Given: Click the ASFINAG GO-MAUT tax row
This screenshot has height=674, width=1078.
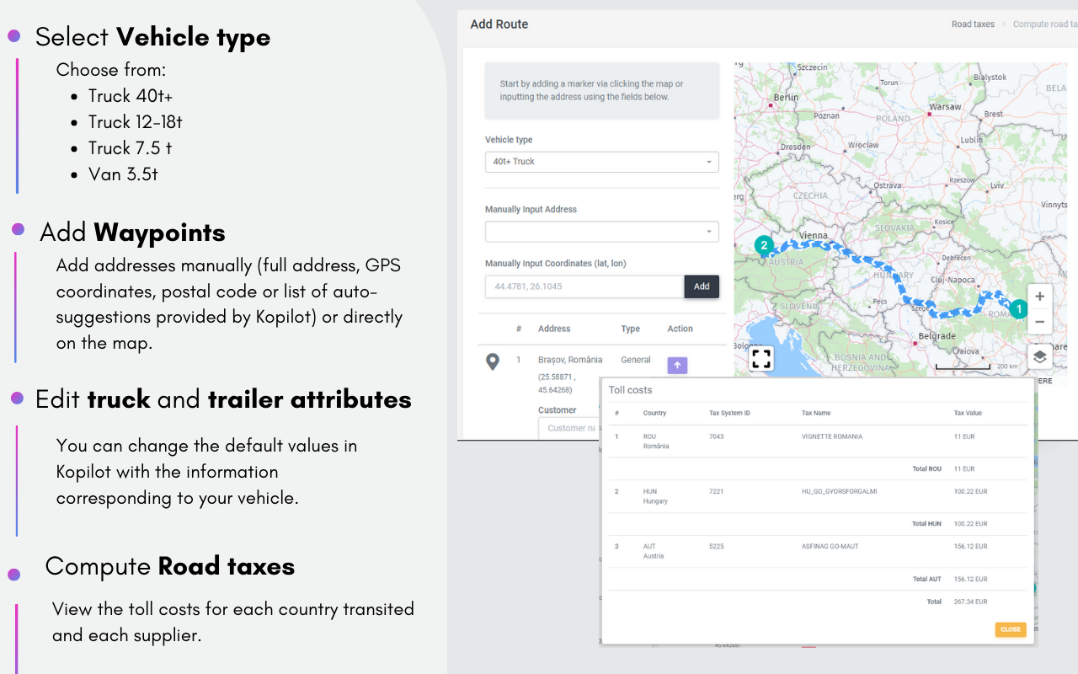Looking at the screenshot, I should tap(830, 546).
